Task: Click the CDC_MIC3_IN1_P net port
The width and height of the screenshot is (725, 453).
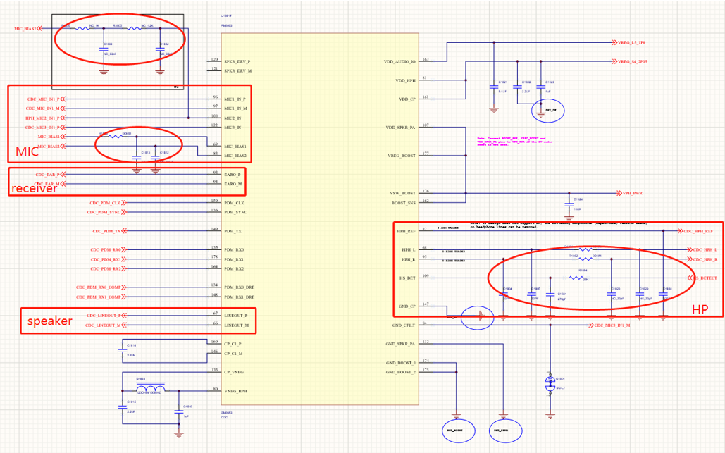Action: click(x=45, y=127)
